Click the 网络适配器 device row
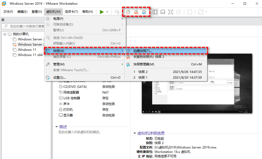The image size is (262, 159). tap(86, 92)
